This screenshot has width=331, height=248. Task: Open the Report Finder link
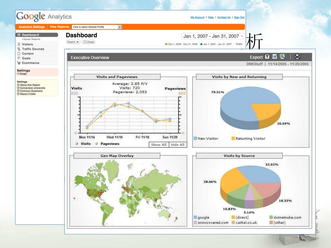28,94
